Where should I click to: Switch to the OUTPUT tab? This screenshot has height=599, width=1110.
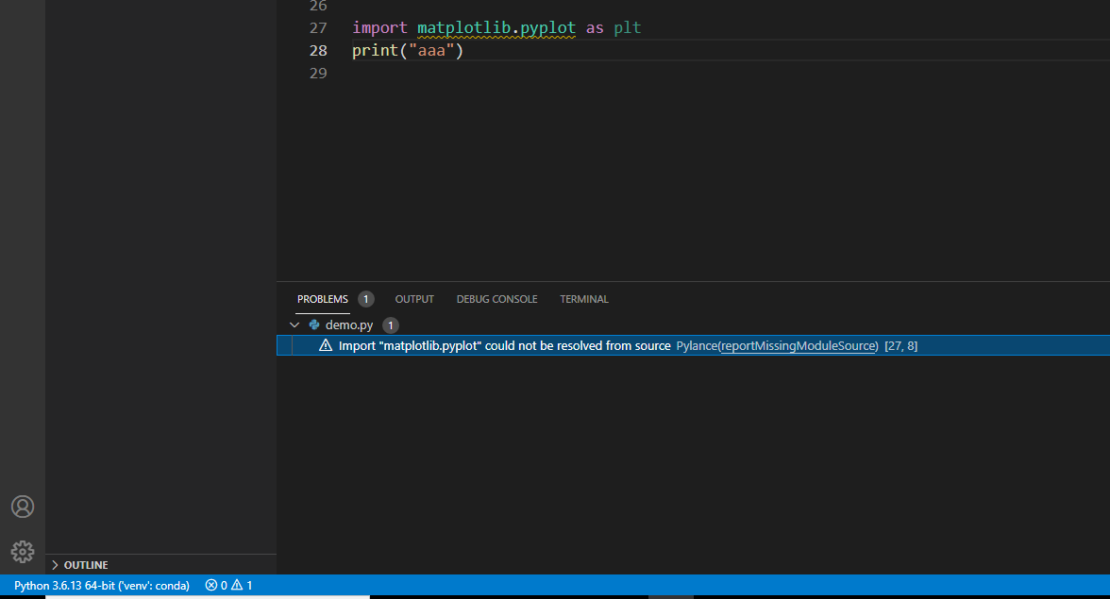coord(414,299)
